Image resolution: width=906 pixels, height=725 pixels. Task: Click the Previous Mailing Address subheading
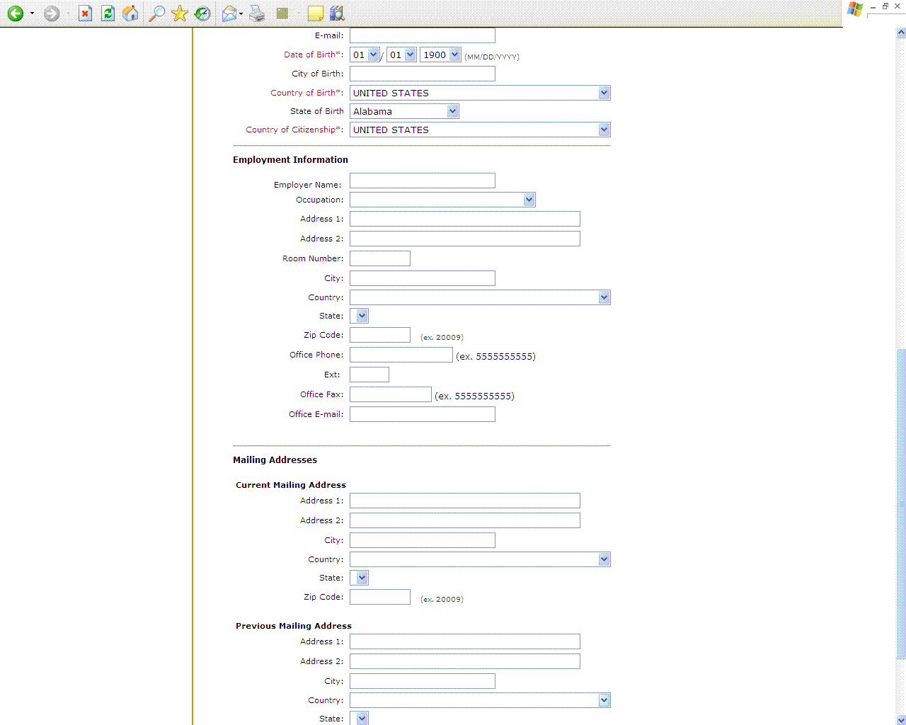(294, 626)
